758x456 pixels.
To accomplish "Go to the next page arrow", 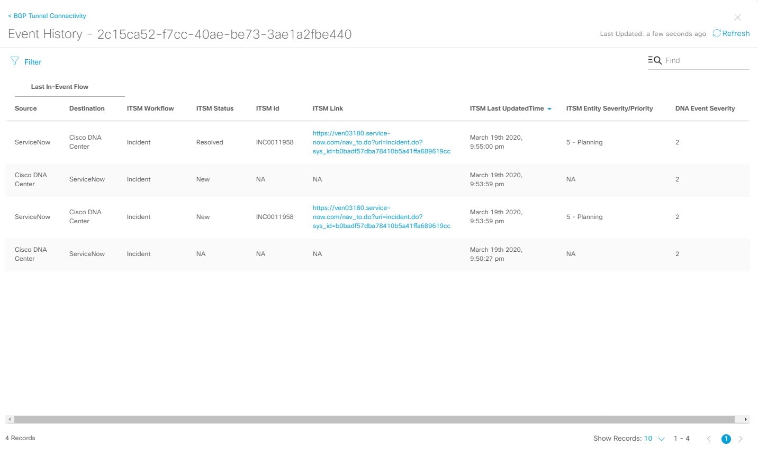I will [x=741, y=439].
